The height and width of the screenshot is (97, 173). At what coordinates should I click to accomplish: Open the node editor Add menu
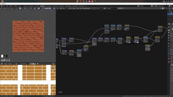click(x=78, y=8)
